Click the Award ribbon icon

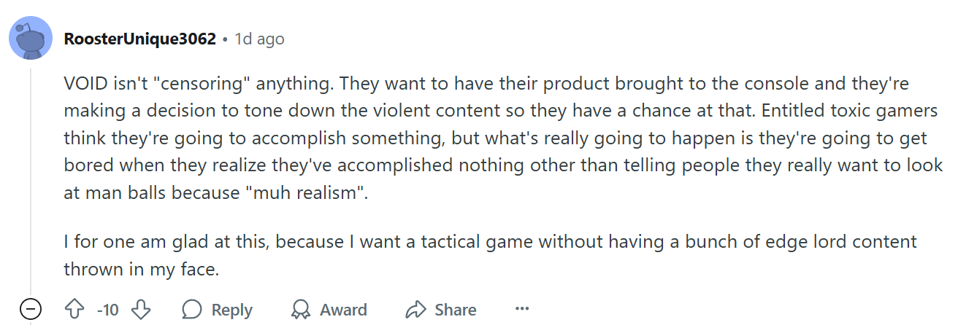(x=300, y=310)
